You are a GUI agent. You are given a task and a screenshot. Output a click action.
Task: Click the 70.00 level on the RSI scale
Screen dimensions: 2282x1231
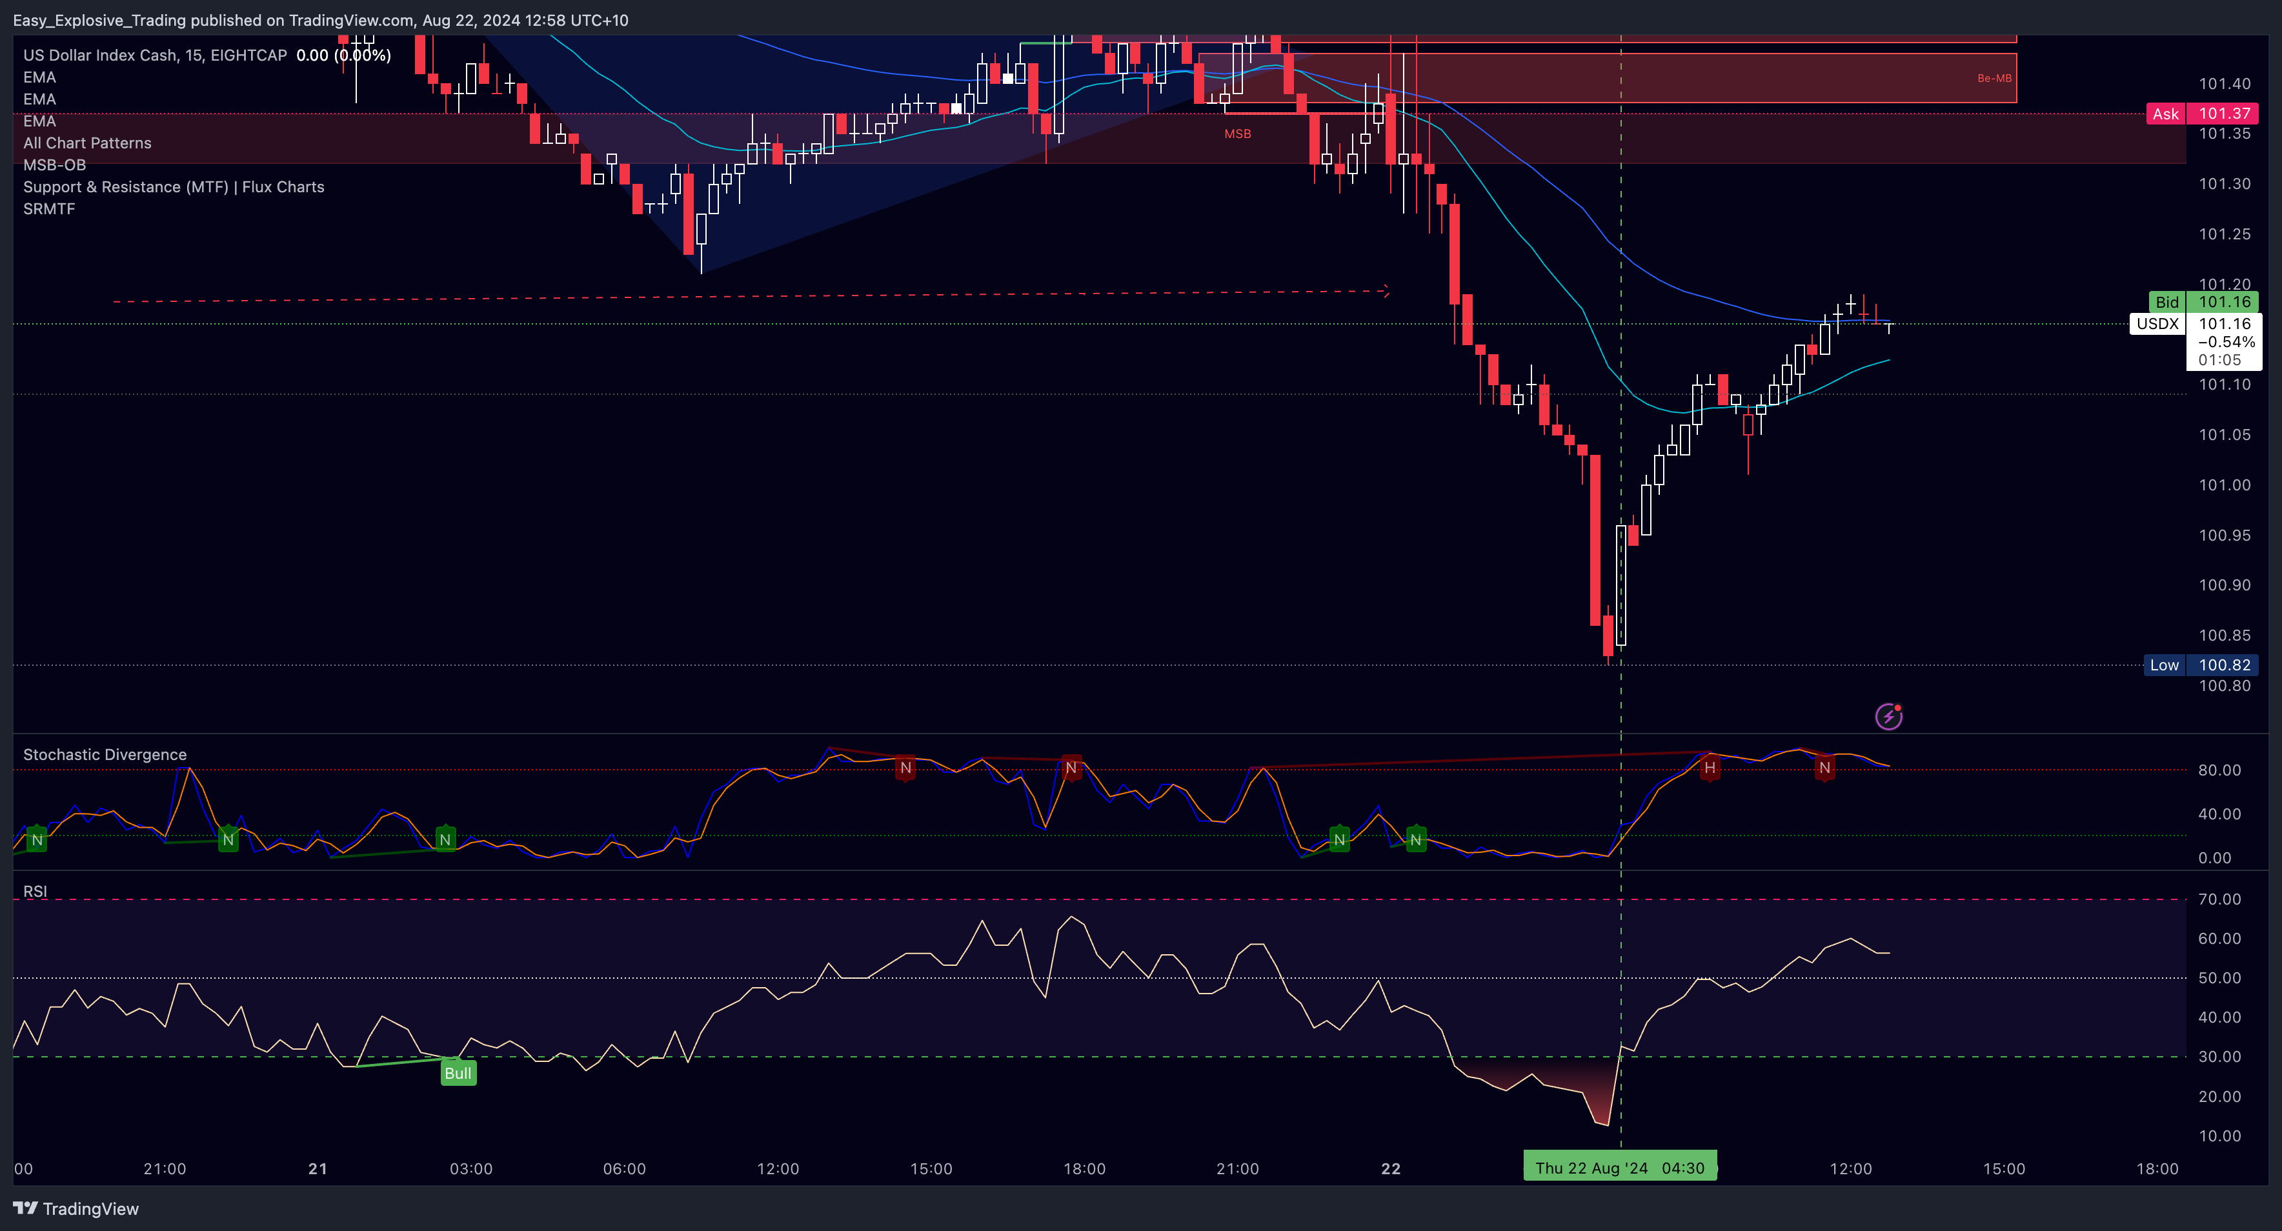click(x=2219, y=900)
